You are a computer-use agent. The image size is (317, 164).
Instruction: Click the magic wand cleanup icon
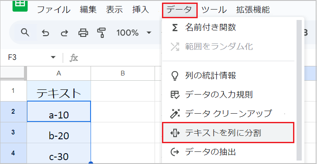tap(175, 113)
